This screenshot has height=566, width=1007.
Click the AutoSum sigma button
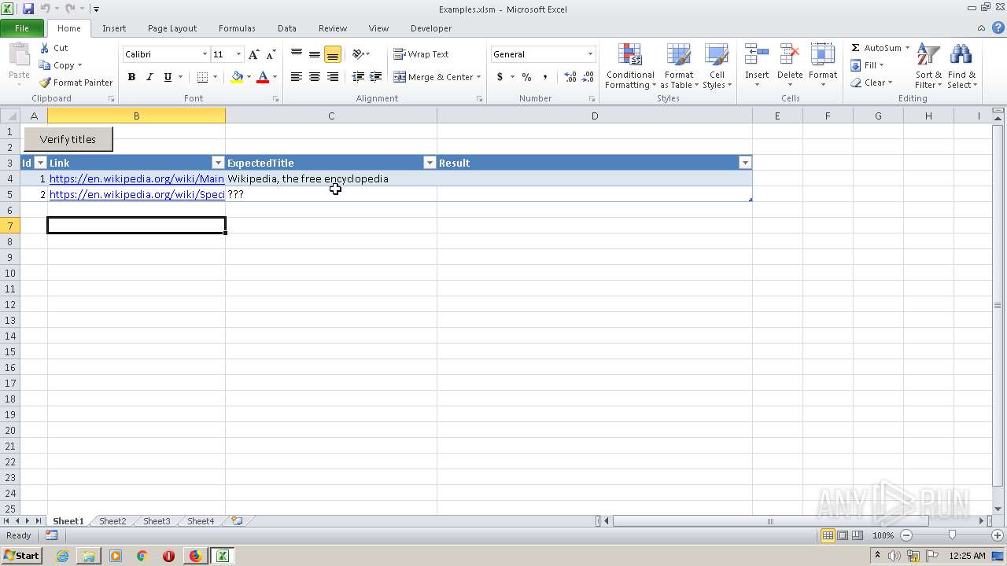pyautogui.click(x=876, y=48)
